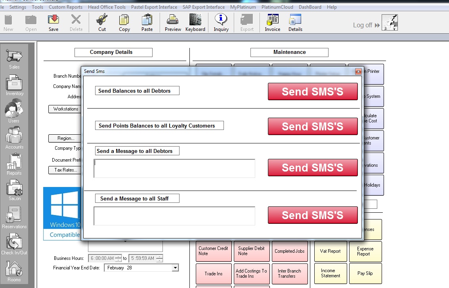Open the on-screen Keyboard icon
Screen dimensions: 449x288
point(195,23)
